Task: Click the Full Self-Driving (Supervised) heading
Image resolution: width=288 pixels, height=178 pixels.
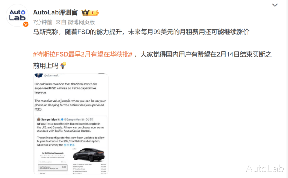Action: (x=52, y=153)
